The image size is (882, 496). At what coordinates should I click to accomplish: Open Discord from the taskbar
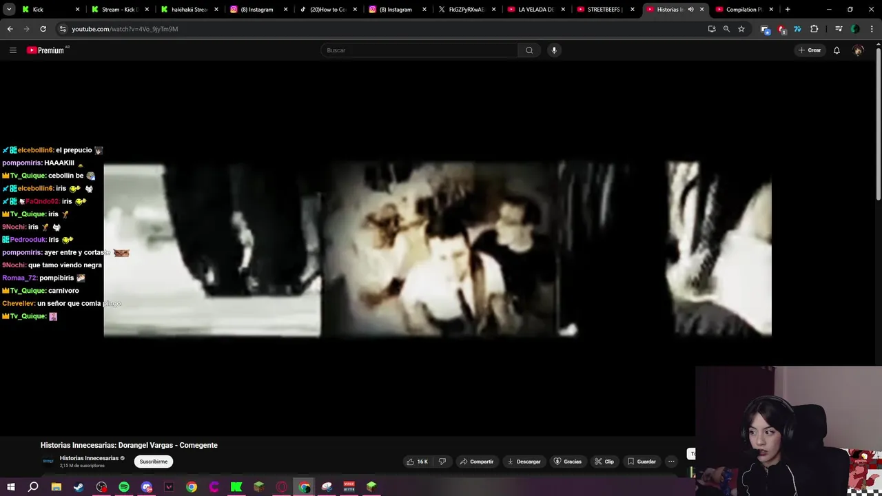[147, 487]
